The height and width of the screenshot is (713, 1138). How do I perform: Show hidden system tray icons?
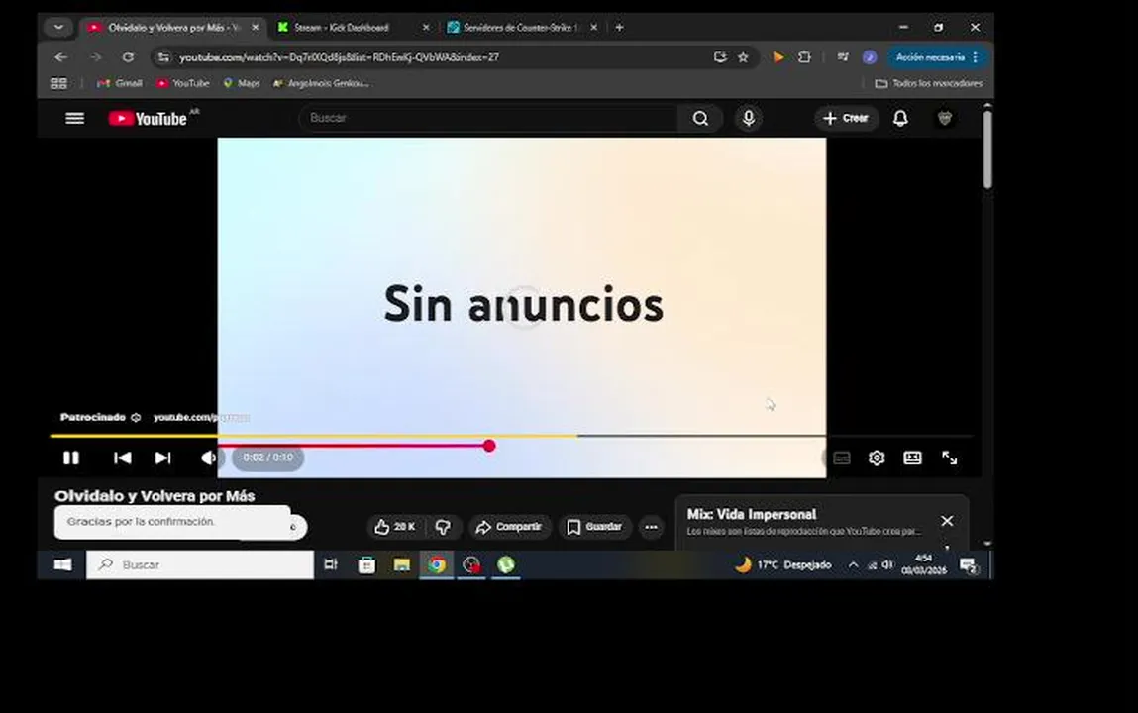(x=853, y=565)
